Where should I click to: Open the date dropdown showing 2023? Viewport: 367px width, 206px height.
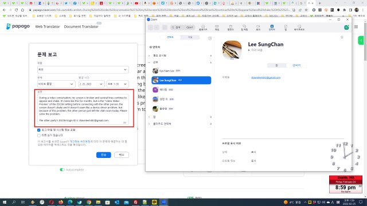91,84
